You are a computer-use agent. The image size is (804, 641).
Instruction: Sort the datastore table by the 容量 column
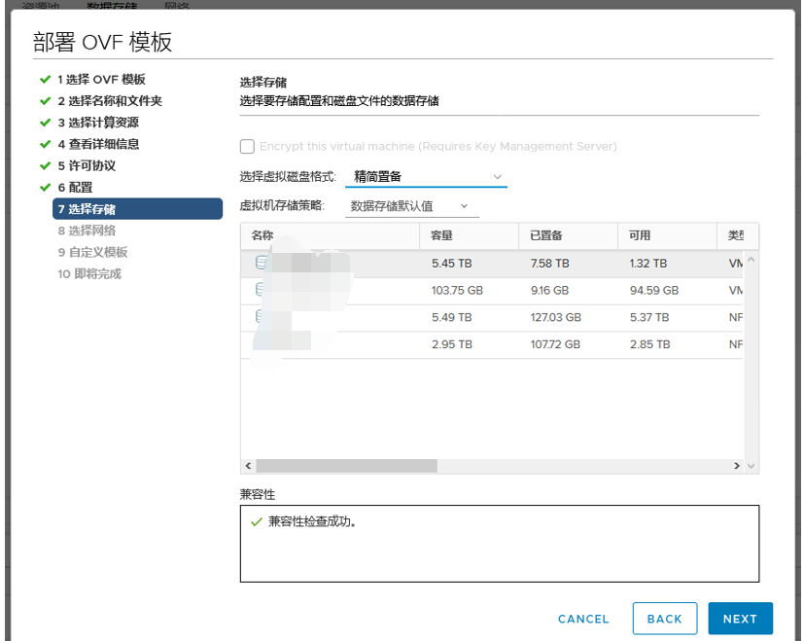click(x=439, y=235)
